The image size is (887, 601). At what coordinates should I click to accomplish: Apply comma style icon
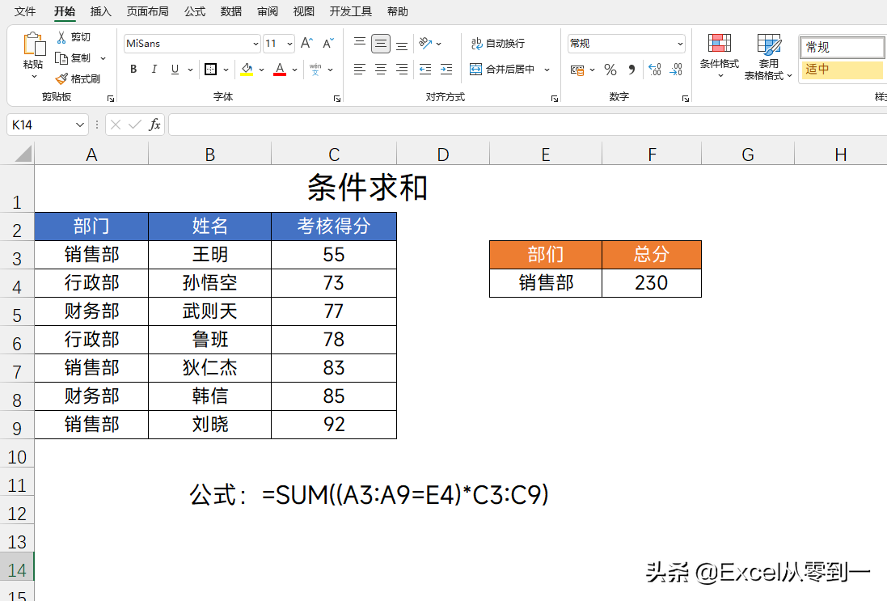click(631, 70)
